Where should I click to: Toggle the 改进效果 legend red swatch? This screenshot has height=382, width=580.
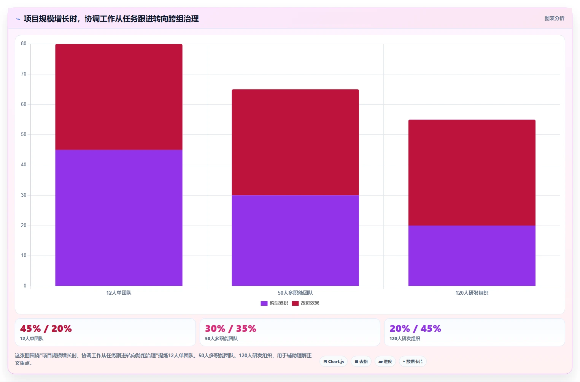pos(295,303)
